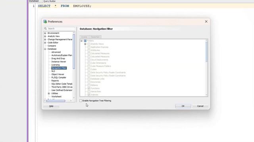
Task: Collapse the Database preferences node
Action: click(x=45, y=49)
